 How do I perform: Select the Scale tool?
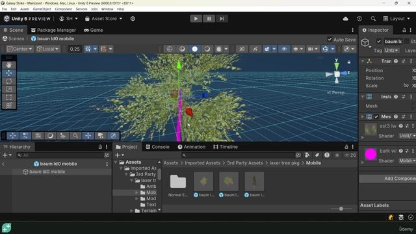tap(8, 90)
